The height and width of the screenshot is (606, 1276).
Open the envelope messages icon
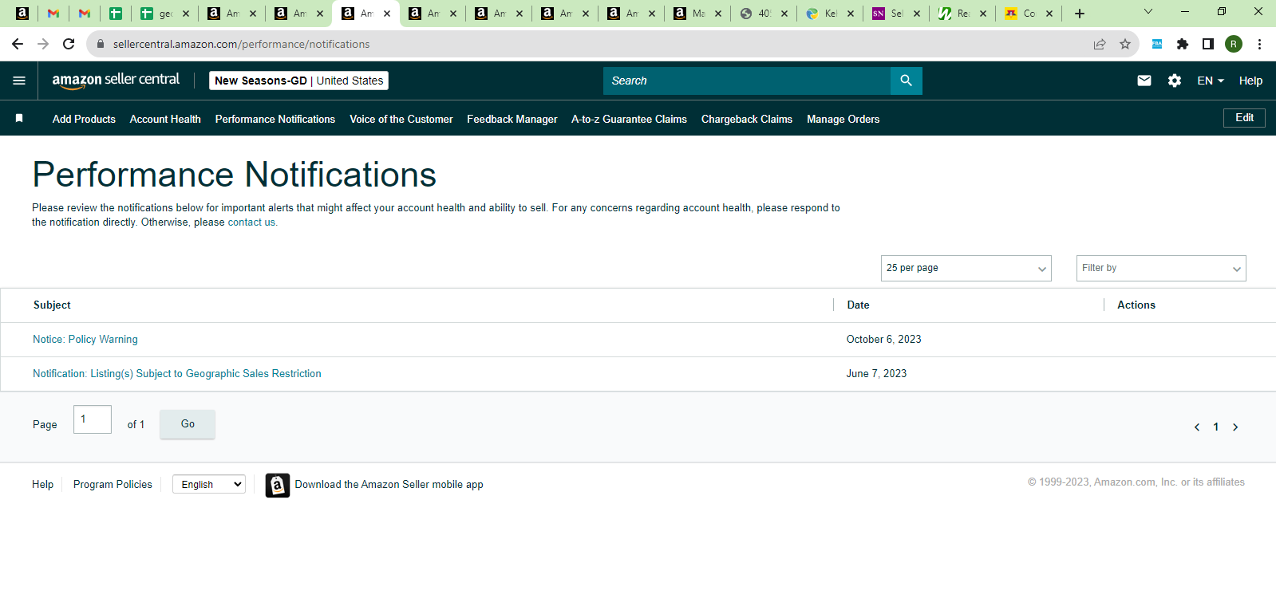pos(1144,81)
